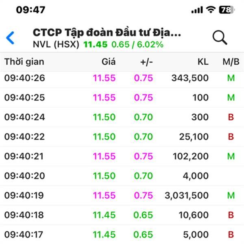Tap the blue back arrow
The image size is (244, 244).
10,38
